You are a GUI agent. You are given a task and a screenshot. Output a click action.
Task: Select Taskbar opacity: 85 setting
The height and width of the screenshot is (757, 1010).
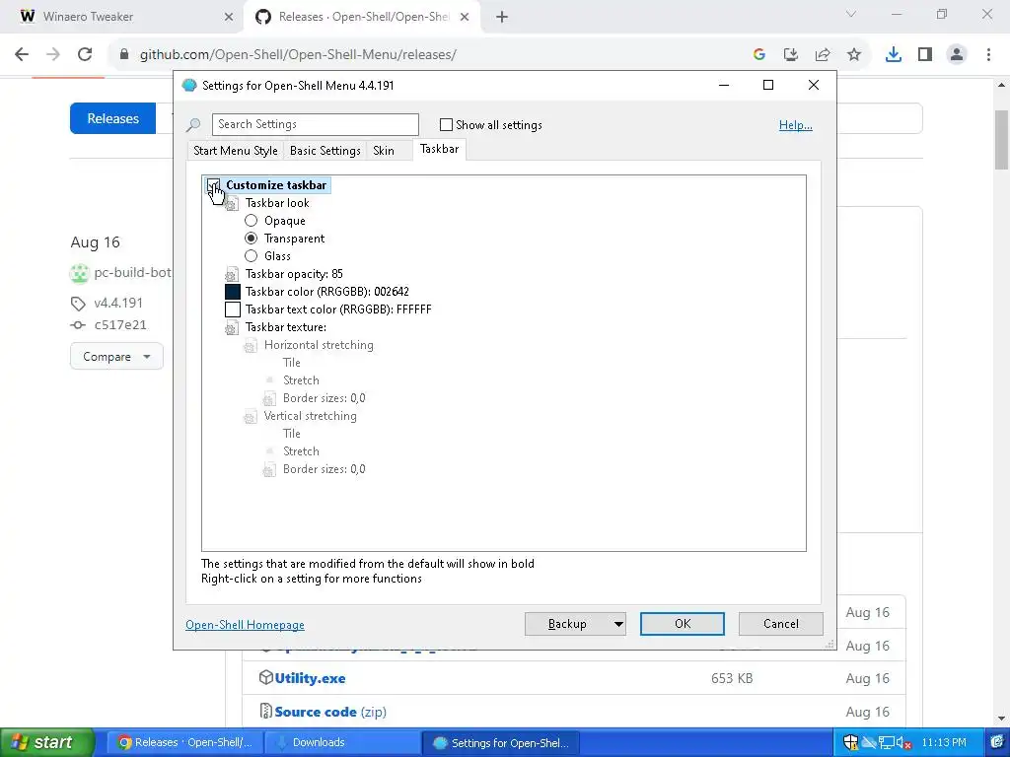294,274
